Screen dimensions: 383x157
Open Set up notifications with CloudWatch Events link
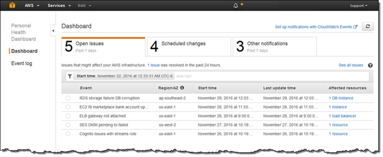pos(314,27)
